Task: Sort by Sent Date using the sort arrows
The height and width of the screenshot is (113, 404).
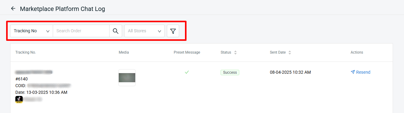Action: (x=290, y=52)
